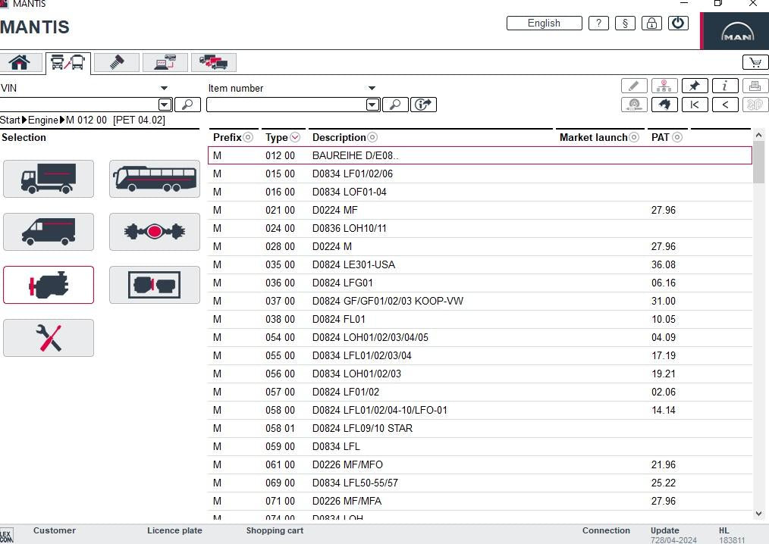
Task: Select the tools wrench category tile
Action: click(x=49, y=338)
